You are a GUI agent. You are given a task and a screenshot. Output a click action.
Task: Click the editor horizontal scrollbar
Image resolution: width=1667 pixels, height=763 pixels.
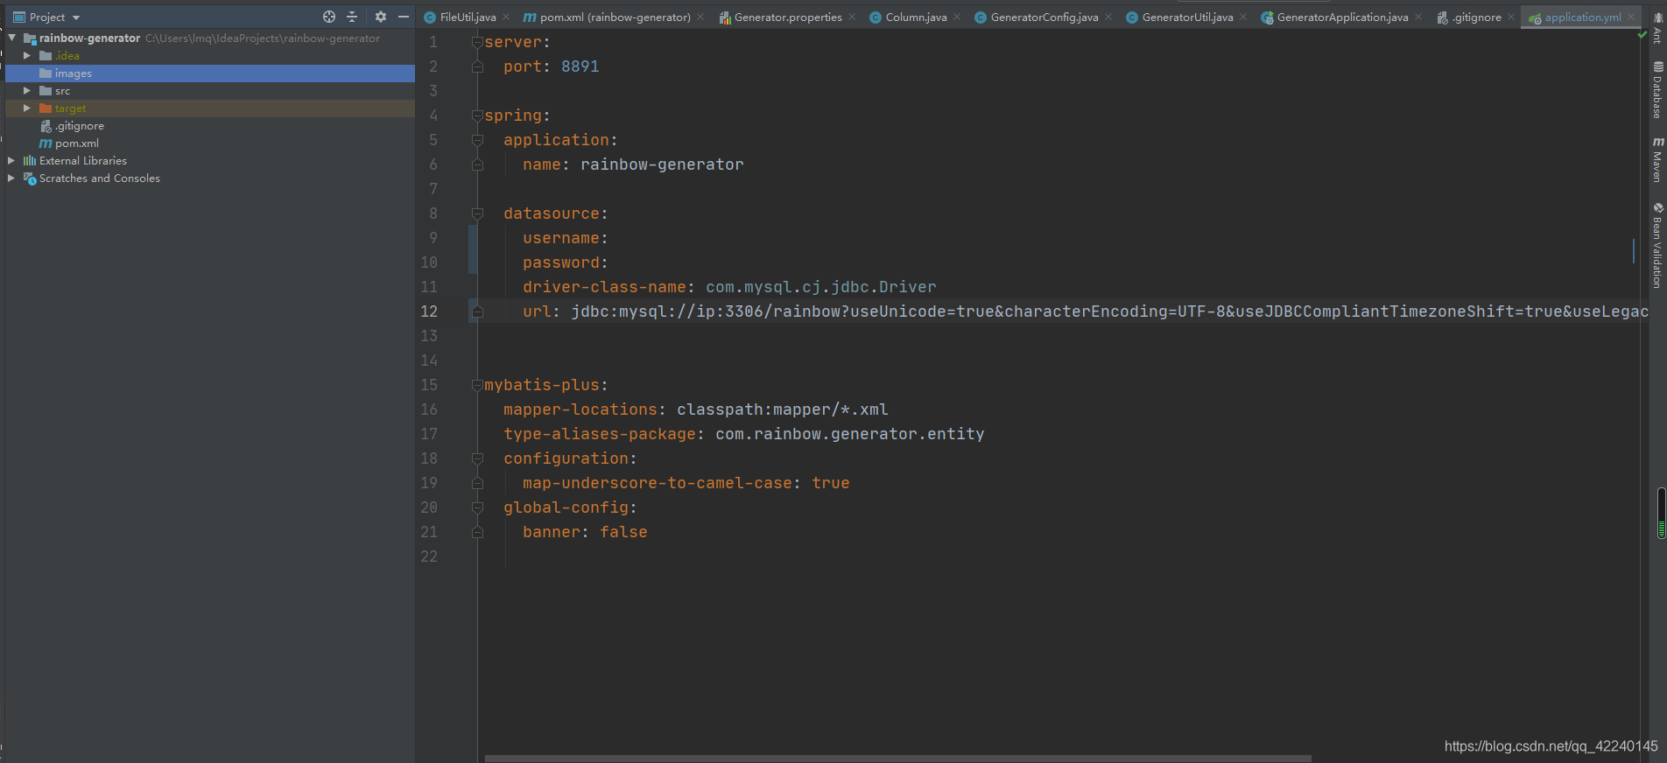[897, 759]
